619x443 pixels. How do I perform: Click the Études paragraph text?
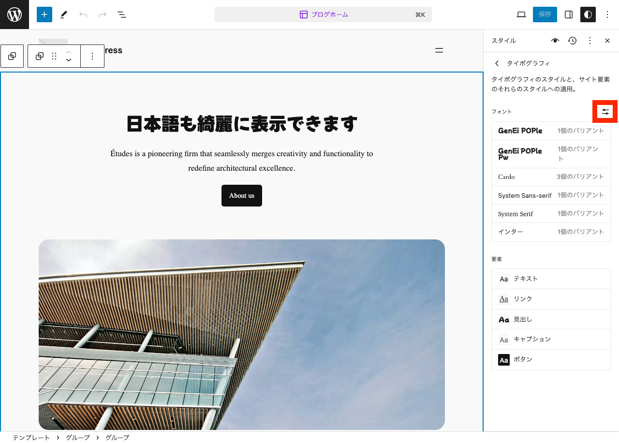pos(242,161)
